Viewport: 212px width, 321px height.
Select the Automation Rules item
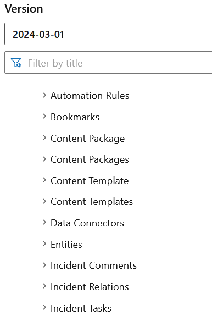90,96
